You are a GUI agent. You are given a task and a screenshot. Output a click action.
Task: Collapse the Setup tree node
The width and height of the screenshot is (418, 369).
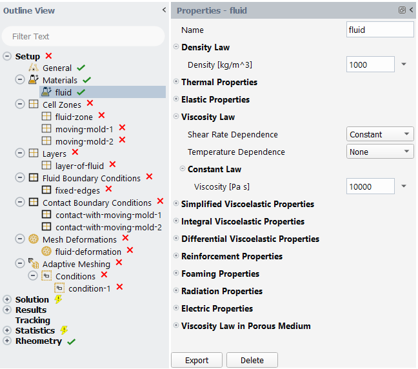(x=7, y=56)
